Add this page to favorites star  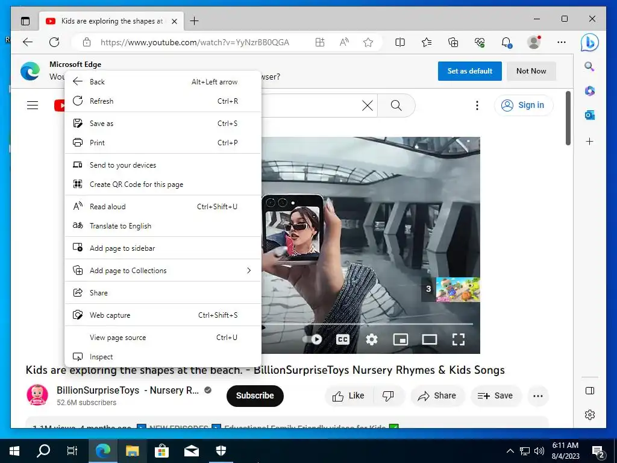click(368, 42)
